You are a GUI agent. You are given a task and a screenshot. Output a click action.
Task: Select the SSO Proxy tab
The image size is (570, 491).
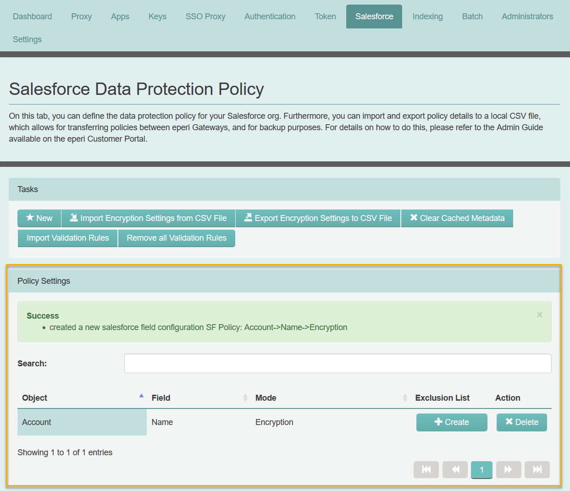(x=205, y=17)
